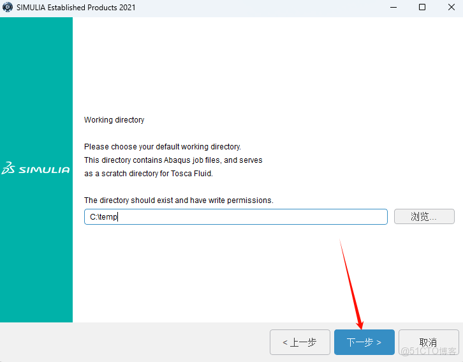Click 'Please choose your default working directory.' text
463x362 pixels.
[x=163, y=147]
